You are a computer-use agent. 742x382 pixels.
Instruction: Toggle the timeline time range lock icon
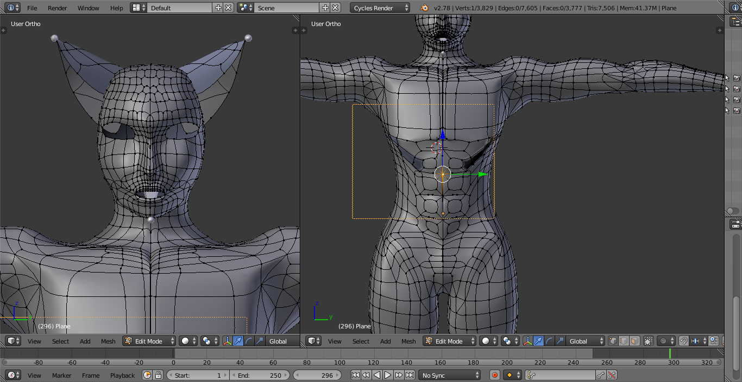(158, 375)
